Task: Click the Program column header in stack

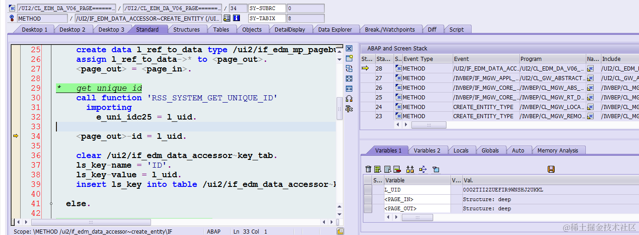Action: tap(552, 59)
